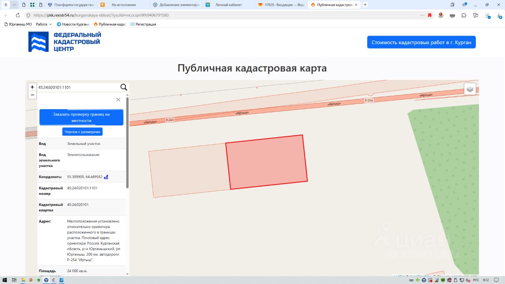Select the adjacent pale parcel on map
This screenshot has height=284, width=505.
189,170
